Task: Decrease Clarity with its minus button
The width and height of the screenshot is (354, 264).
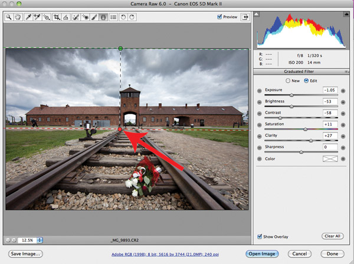Action: (260, 136)
